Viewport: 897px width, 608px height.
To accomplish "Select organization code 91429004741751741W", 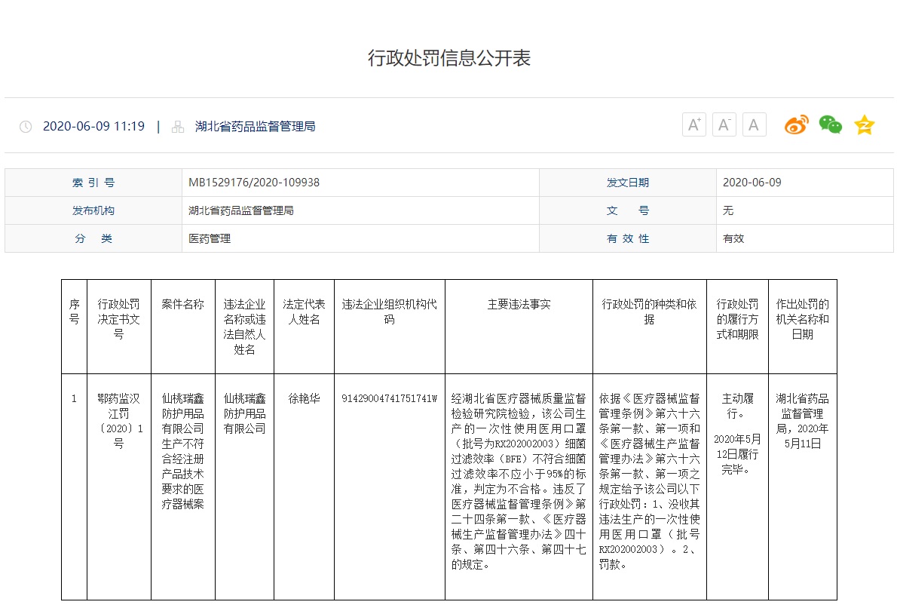I will 390,399.
